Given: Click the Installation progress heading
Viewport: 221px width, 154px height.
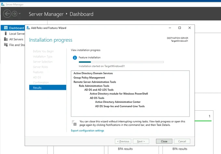Looking at the screenshot, I should (x=51, y=40).
